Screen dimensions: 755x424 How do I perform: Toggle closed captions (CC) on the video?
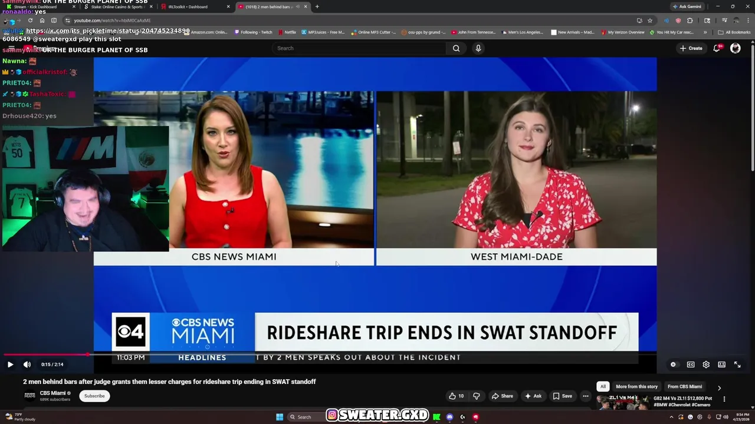point(691,365)
